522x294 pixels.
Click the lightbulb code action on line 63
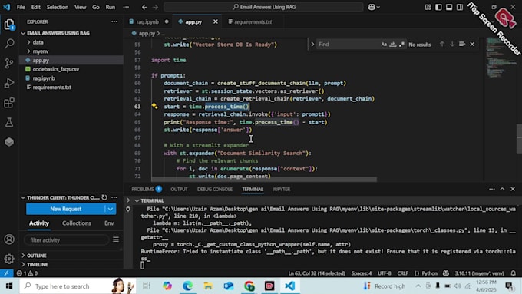[154, 106]
